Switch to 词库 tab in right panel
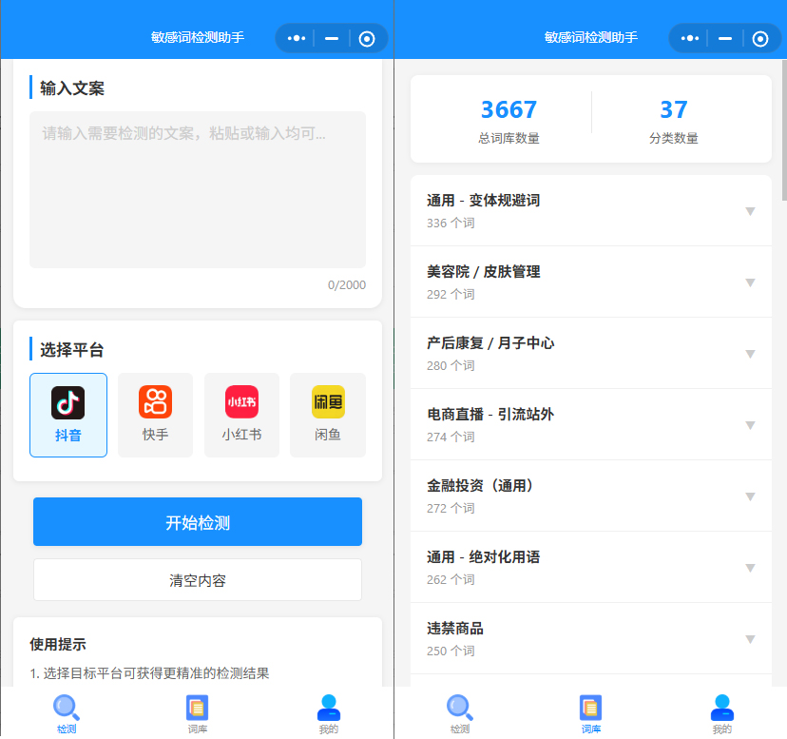Screen dimensions: 787x739 pyautogui.click(x=591, y=713)
